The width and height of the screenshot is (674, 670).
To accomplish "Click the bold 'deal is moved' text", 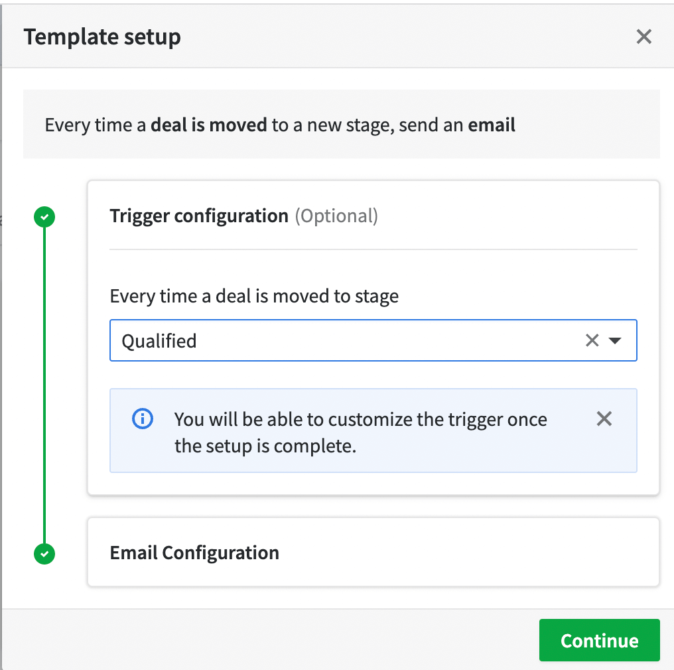I will click(209, 125).
